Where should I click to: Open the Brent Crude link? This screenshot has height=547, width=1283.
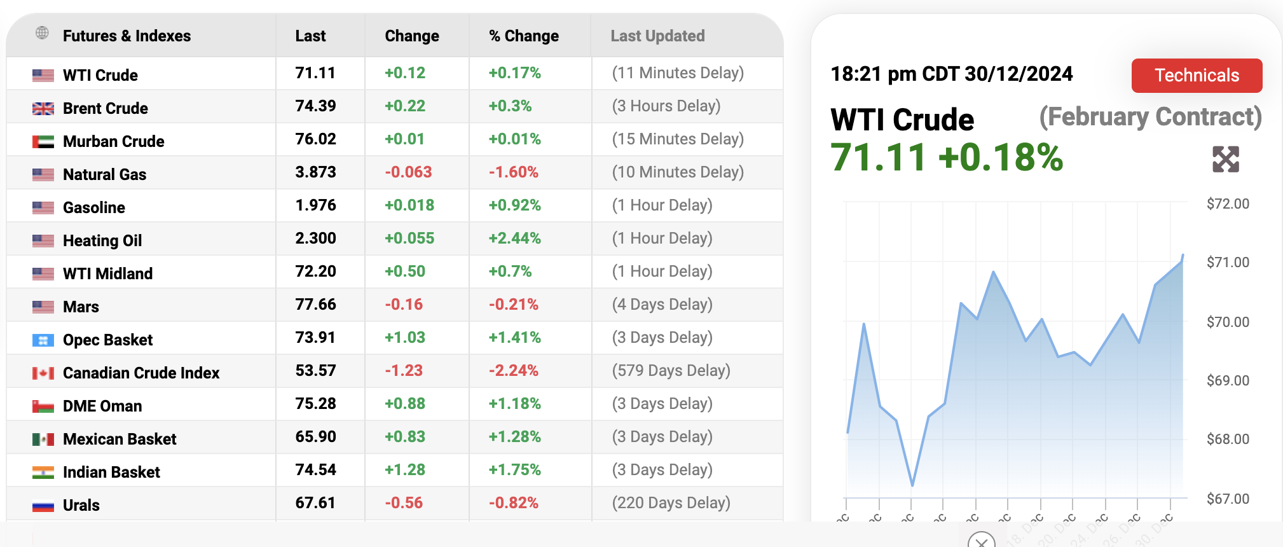pos(106,109)
